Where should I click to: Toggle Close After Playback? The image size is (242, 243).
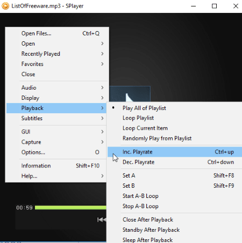[175, 219]
